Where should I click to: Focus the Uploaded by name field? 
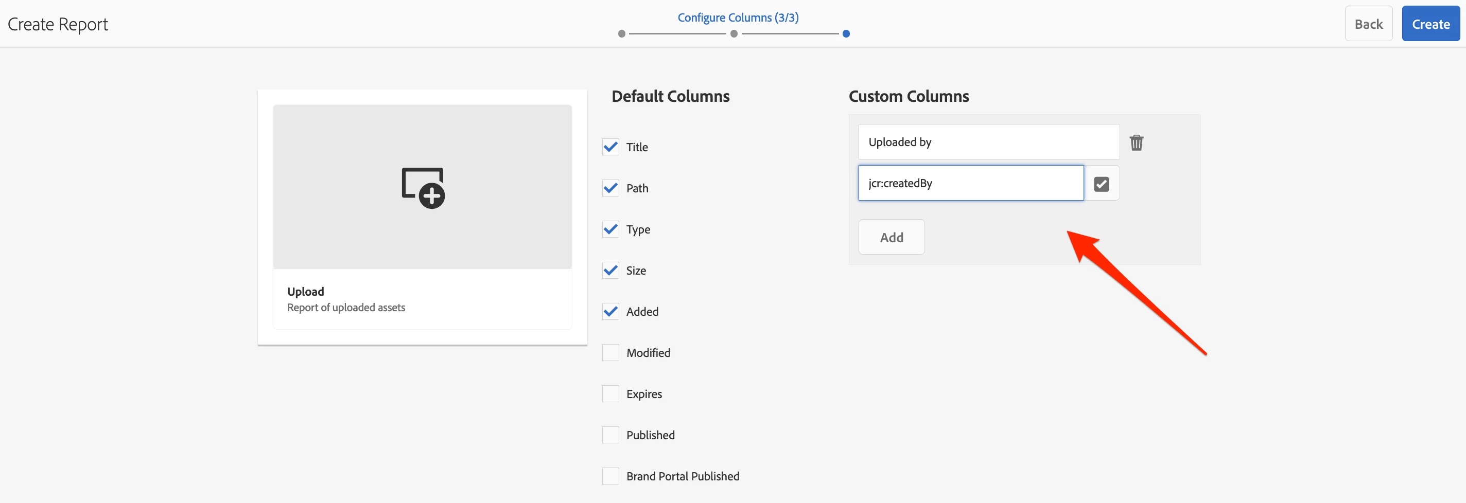(988, 142)
